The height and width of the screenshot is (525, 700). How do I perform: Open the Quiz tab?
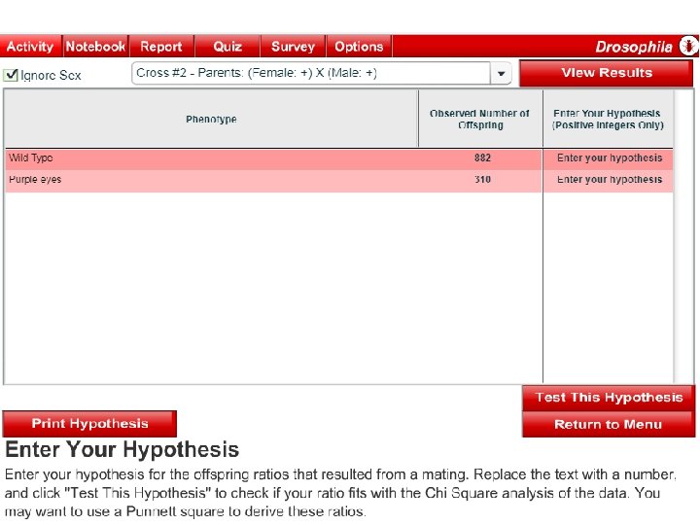click(227, 47)
